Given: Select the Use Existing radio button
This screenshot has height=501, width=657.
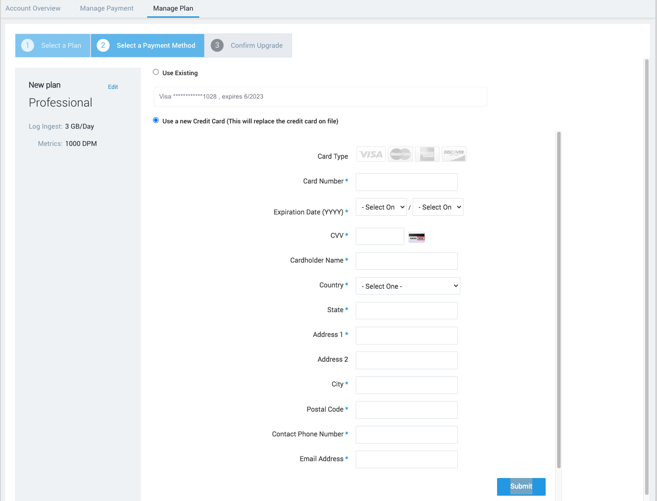Looking at the screenshot, I should (x=156, y=72).
